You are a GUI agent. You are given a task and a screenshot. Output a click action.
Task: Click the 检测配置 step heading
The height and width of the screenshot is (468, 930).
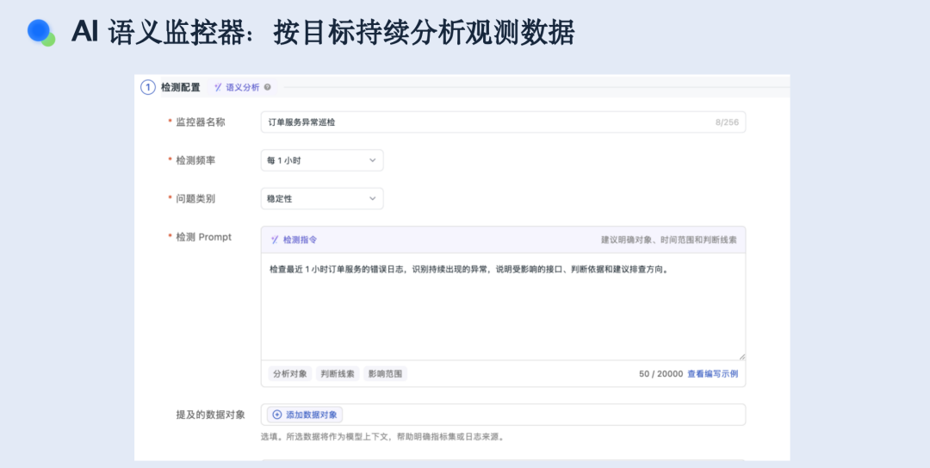[x=180, y=87]
